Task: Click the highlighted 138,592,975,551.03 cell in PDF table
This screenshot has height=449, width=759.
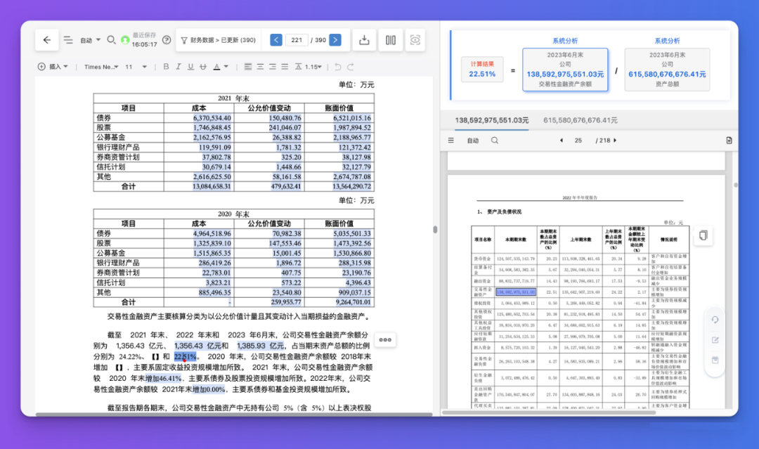Action: [x=516, y=292]
